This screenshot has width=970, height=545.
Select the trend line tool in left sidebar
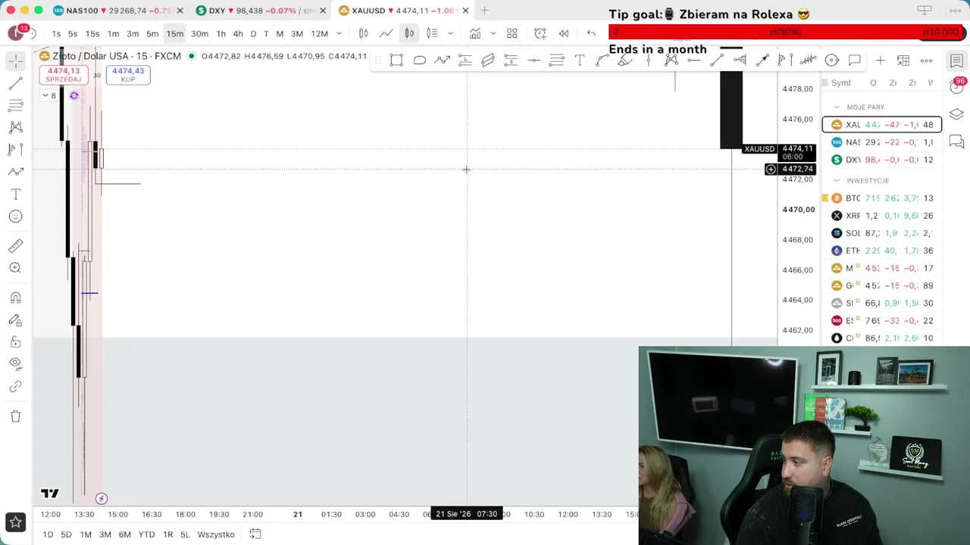click(x=16, y=83)
